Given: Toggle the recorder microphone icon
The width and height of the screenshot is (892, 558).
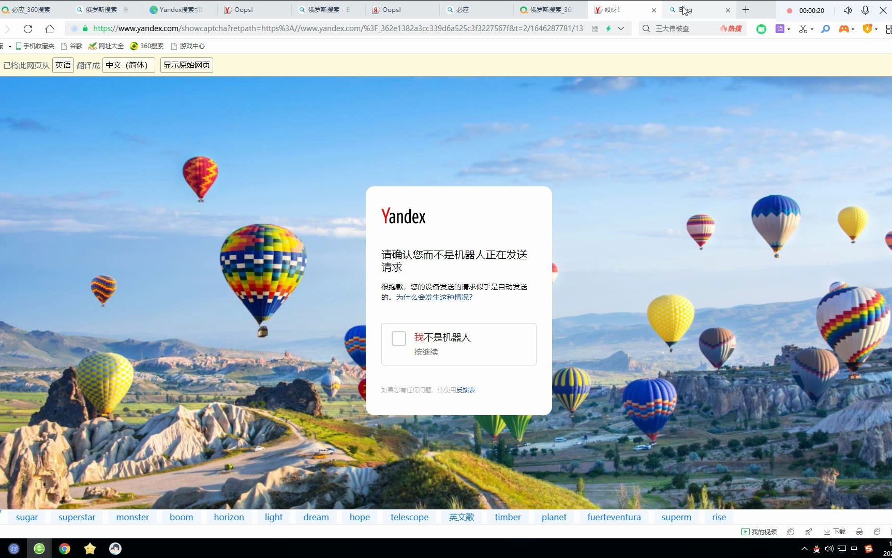Looking at the screenshot, I should 865,10.
